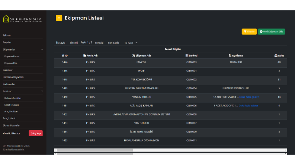
Task: Open Ekstra Dosyalar in sidebar
Action: [x=11, y=125]
